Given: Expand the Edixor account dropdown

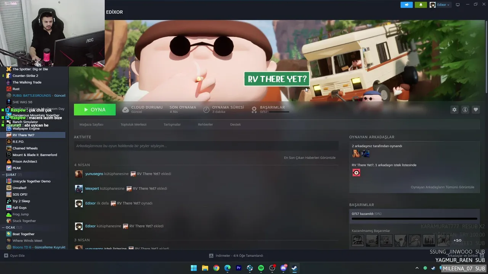Looking at the screenshot, I should (440, 5).
